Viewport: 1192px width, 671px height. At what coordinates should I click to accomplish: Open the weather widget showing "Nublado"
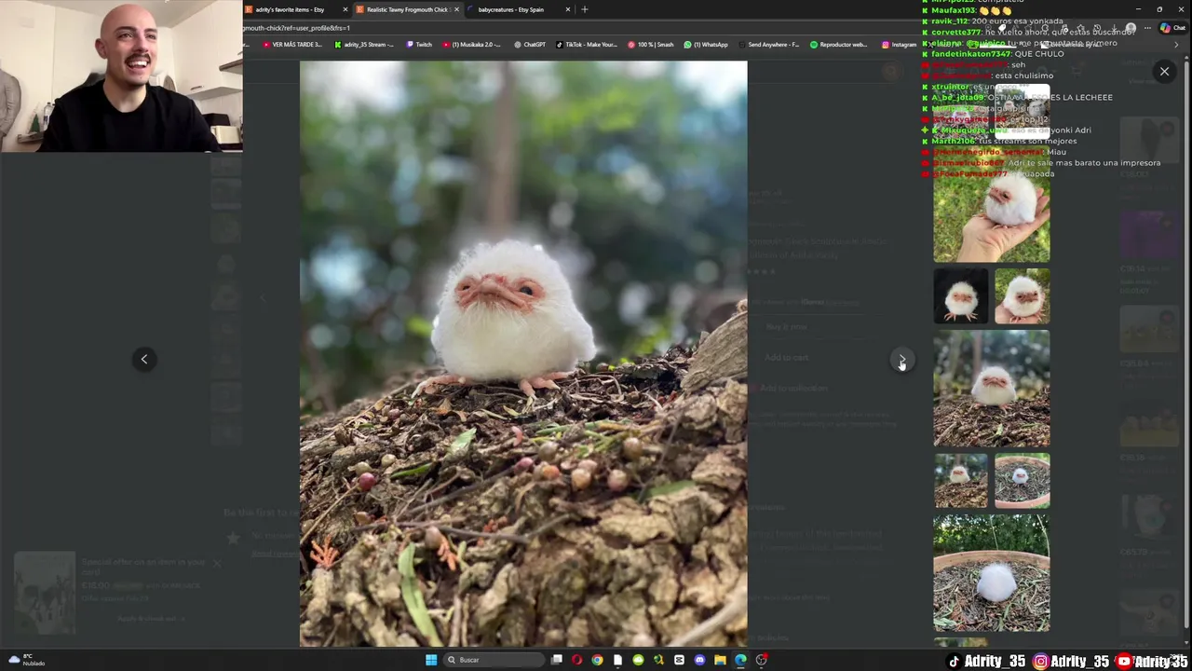[26, 660]
